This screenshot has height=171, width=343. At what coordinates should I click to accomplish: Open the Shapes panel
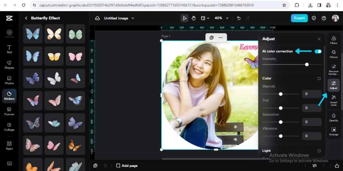(x=9, y=65)
